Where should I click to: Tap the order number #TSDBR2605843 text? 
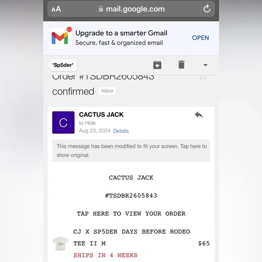(131, 196)
